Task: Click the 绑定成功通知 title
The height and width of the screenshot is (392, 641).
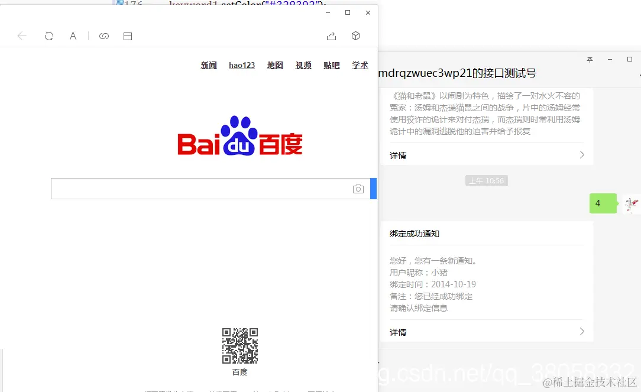Action: (414, 234)
